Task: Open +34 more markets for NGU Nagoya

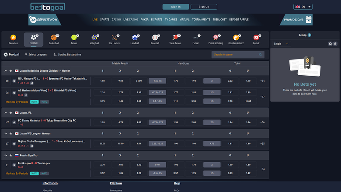Action: click(x=262, y=81)
